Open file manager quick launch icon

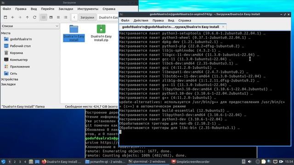point(31,162)
